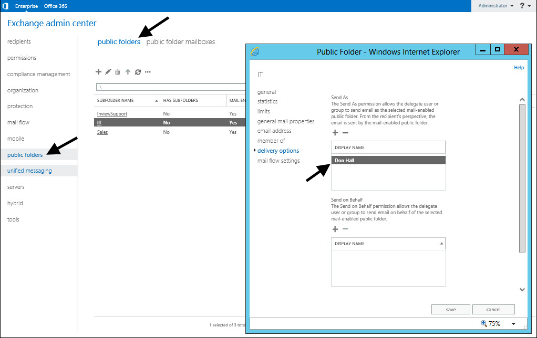Click the save button
This screenshot has height=338, width=537.
tap(451, 309)
